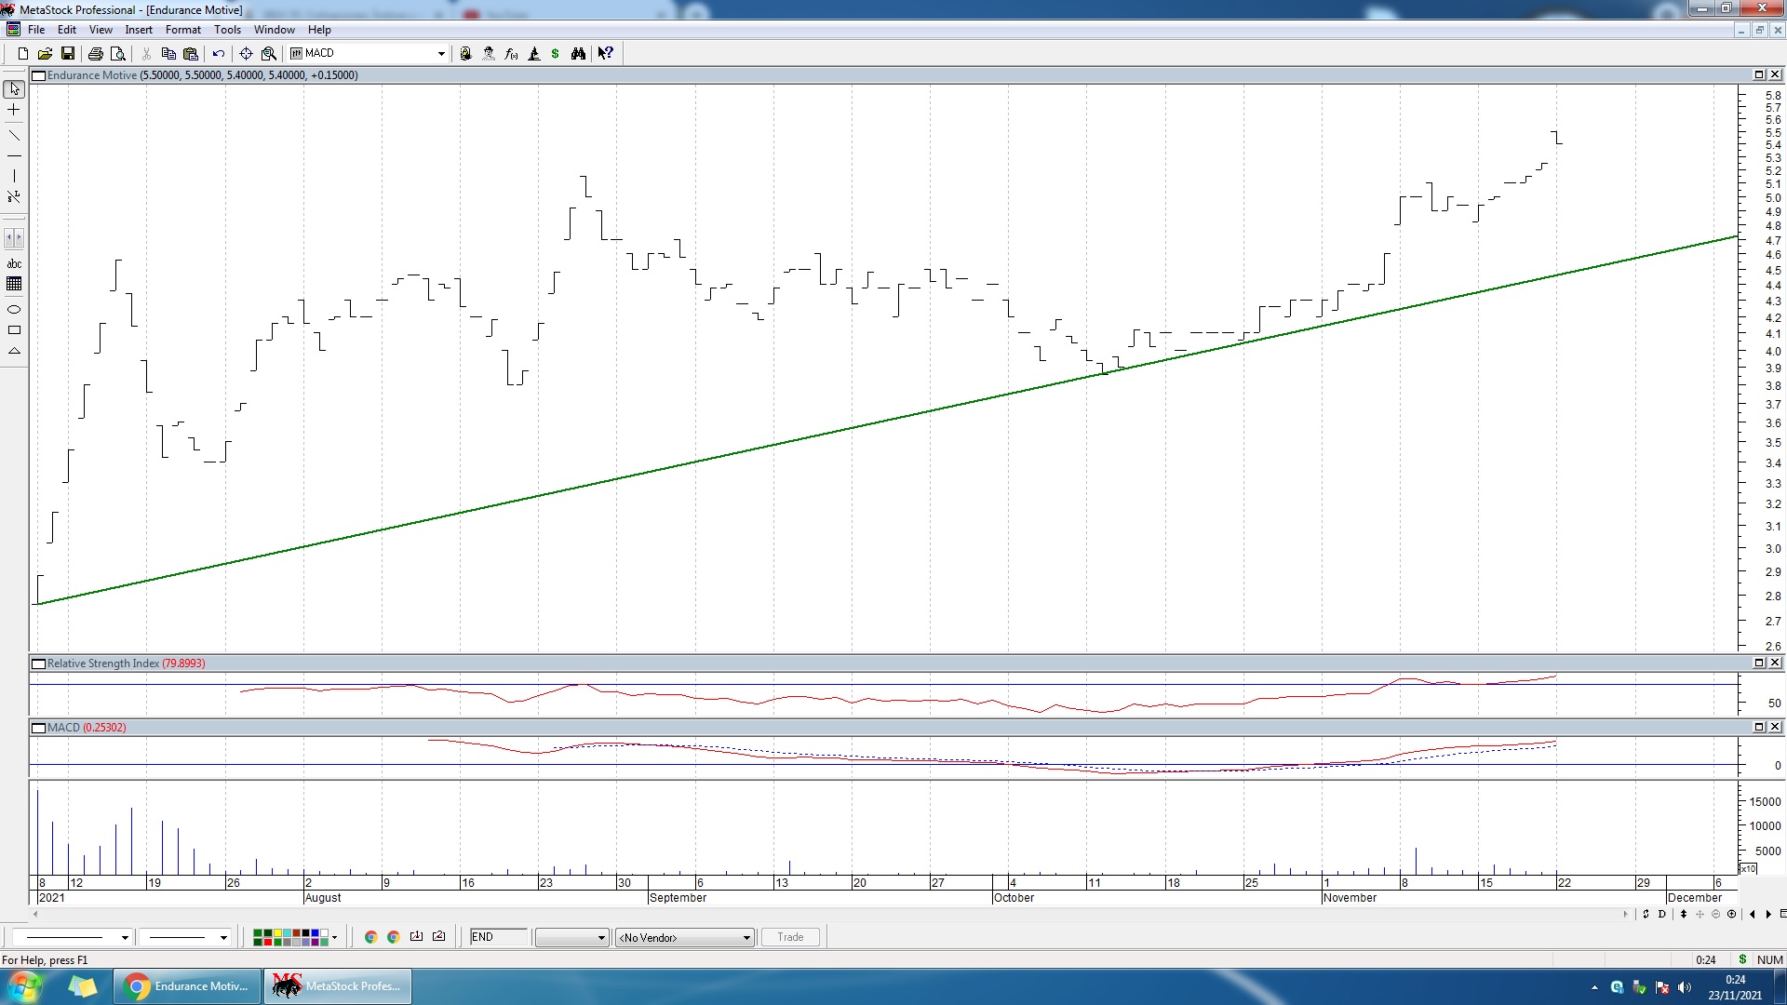Open the Windows Start button
1787x1005 pixels.
24,986
